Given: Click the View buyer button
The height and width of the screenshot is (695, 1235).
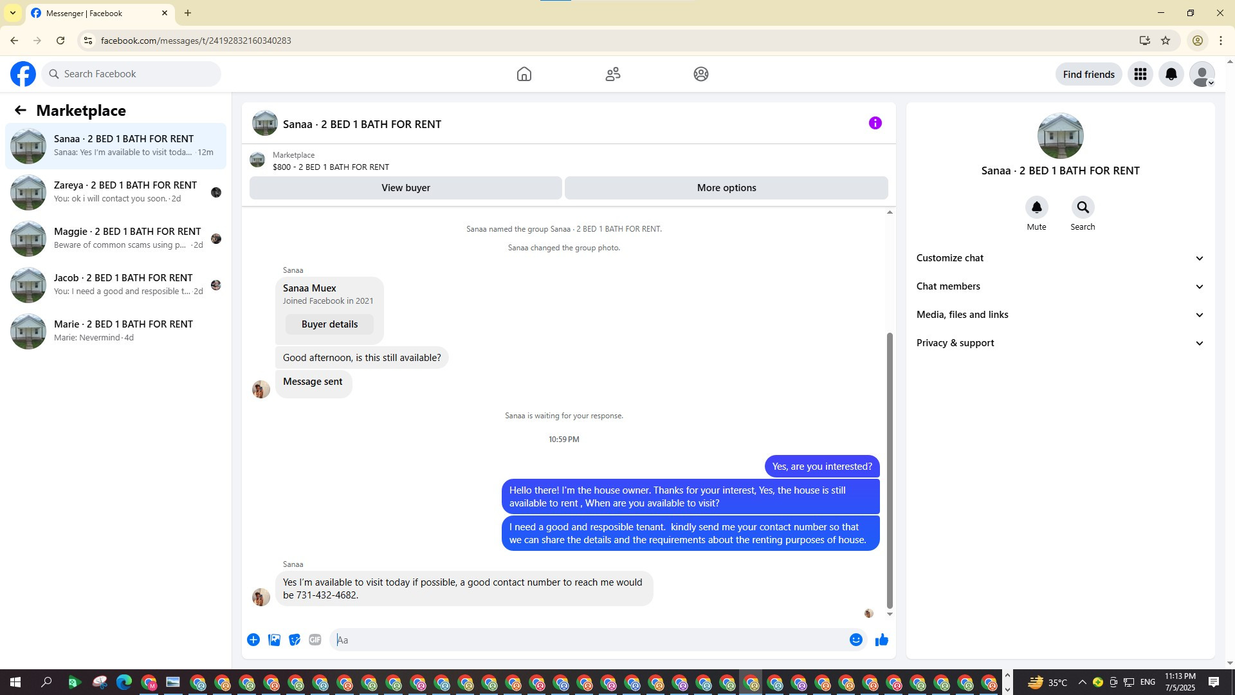Looking at the screenshot, I should point(405,188).
